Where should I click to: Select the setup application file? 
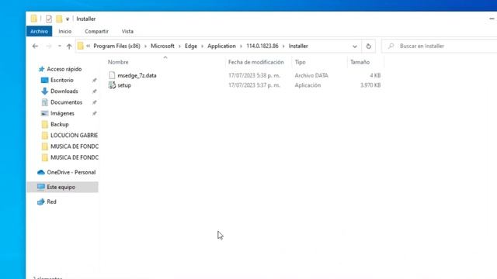point(124,85)
